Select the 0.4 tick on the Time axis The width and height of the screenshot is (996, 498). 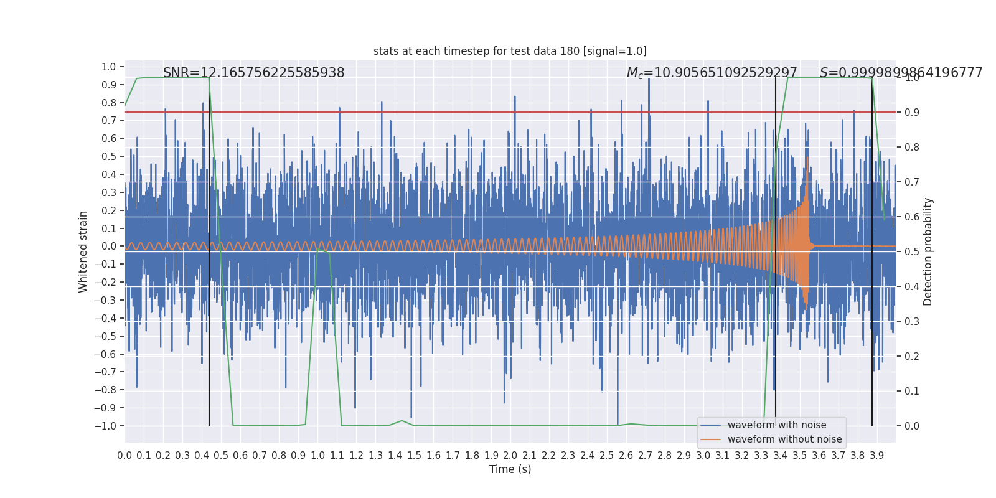pyautogui.click(x=202, y=456)
